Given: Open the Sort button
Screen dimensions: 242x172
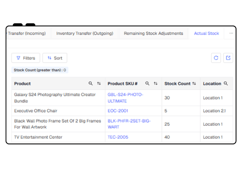Looking at the screenshot, I should (x=55, y=58).
